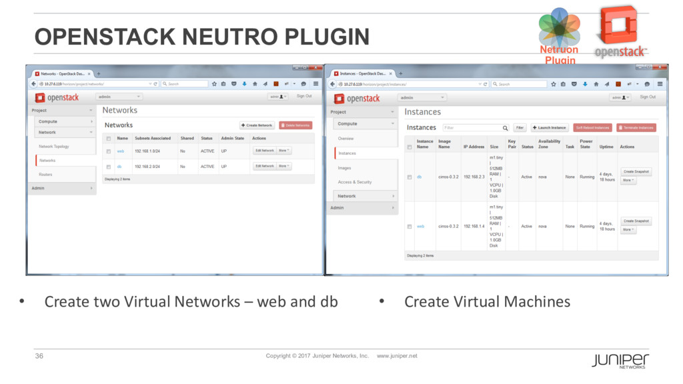Pocket icon in Networks browser toolbar
This screenshot has width=683, height=384.
[x=234, y=84]
